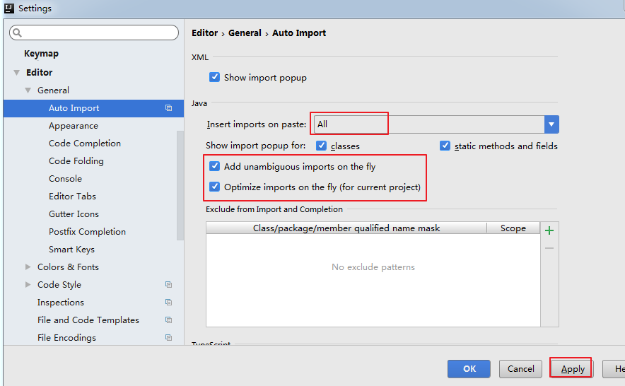Click the General tree label
This screenshot has height=386, width=625.
click(54, 90)
